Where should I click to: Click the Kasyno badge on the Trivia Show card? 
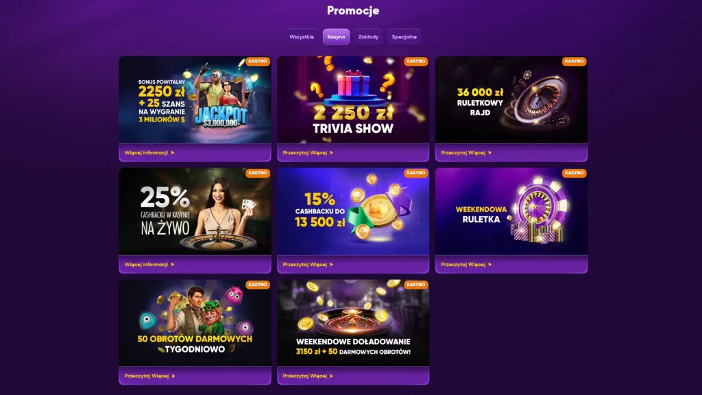coord(416,61)
